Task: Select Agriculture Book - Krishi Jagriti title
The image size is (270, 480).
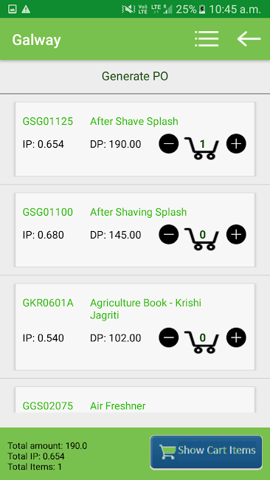Action: (x=145, y=309)
